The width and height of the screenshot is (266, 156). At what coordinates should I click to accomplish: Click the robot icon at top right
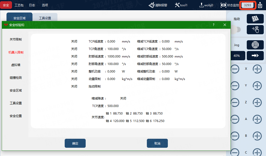click(x=260, y=5)
